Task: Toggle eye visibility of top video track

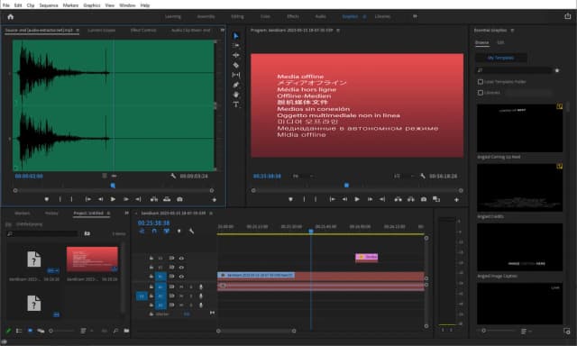Action: (x=181, y=258)
